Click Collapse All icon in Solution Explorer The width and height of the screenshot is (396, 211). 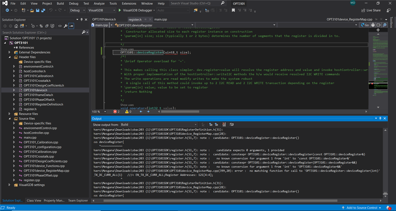pyautogui.click(x=47, y=26)
